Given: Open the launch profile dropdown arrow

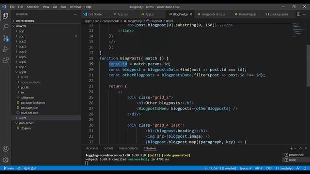Looking at the screenshot, I should coord(295,148).
